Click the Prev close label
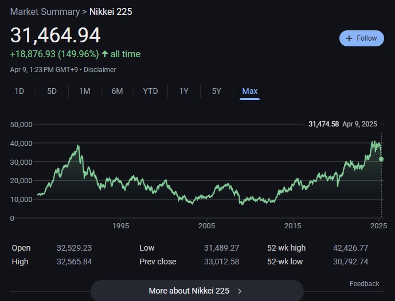 [158, 262]
